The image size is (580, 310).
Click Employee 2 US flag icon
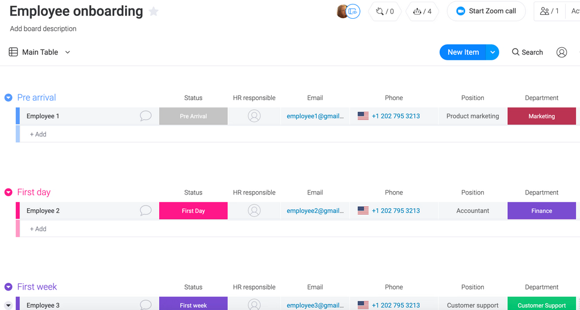[x=363, y=211]
